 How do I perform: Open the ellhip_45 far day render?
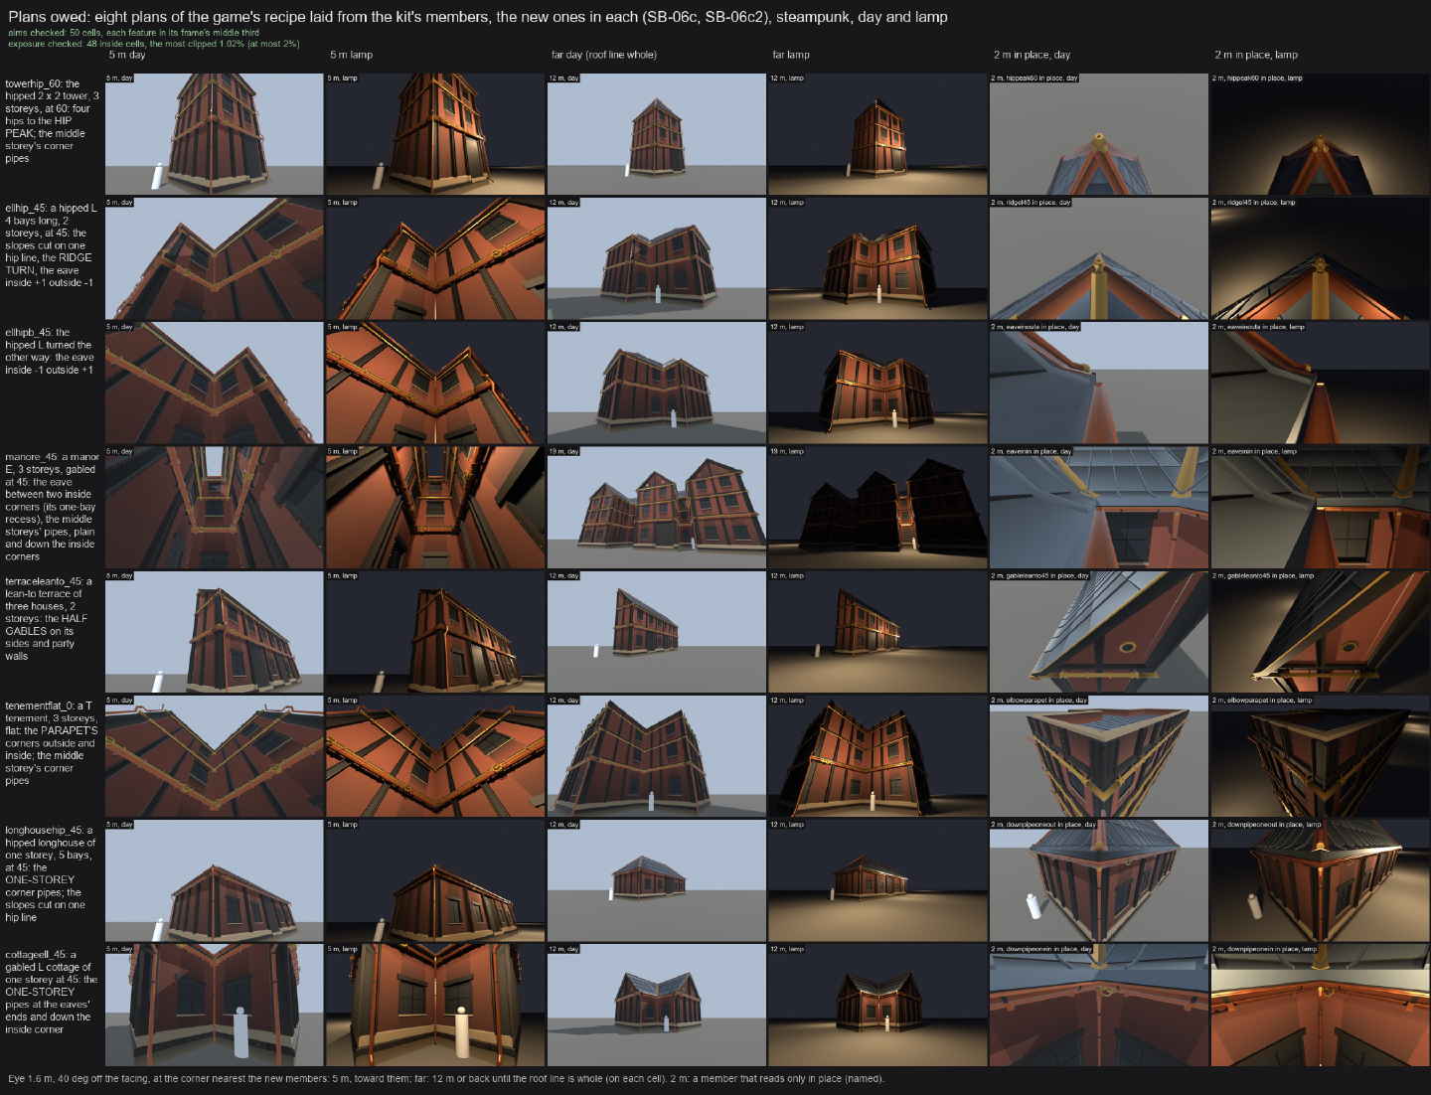pos(657,258)
